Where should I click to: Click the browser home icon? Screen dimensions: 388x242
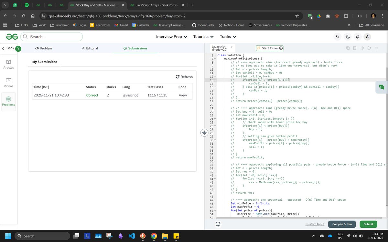tap(33, 16)
